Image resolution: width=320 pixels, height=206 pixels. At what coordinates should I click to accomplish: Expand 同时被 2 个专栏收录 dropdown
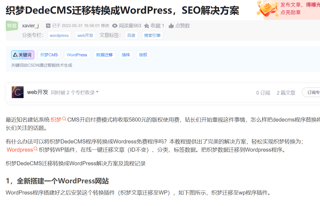75,92
